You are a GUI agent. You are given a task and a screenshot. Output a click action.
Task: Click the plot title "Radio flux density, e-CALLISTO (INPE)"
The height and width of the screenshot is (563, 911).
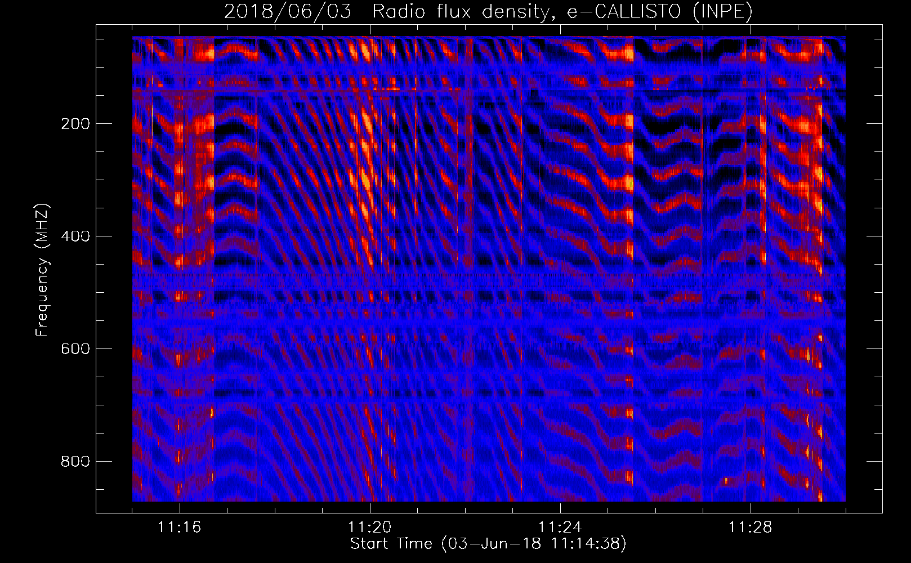point(562,12)
